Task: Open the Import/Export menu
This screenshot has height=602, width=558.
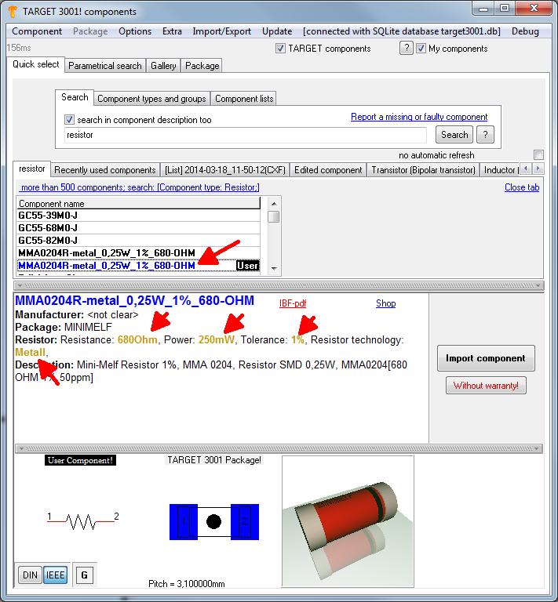Action: pyautogui.click(x=222, y=31)
